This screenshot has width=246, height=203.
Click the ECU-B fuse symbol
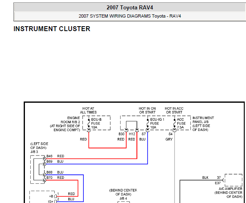[x=89, y=123]
